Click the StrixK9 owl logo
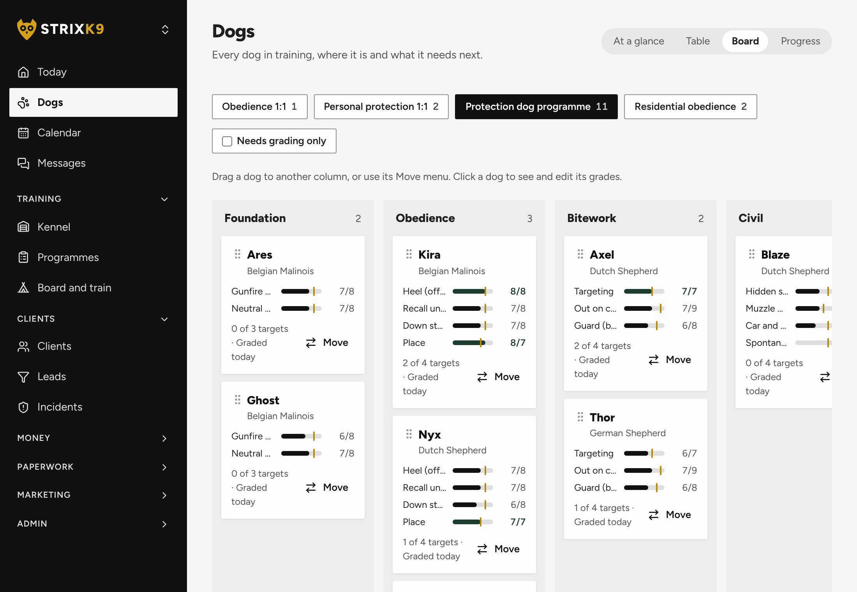This screenshot has width=857, height=592. tap(26, 29)
